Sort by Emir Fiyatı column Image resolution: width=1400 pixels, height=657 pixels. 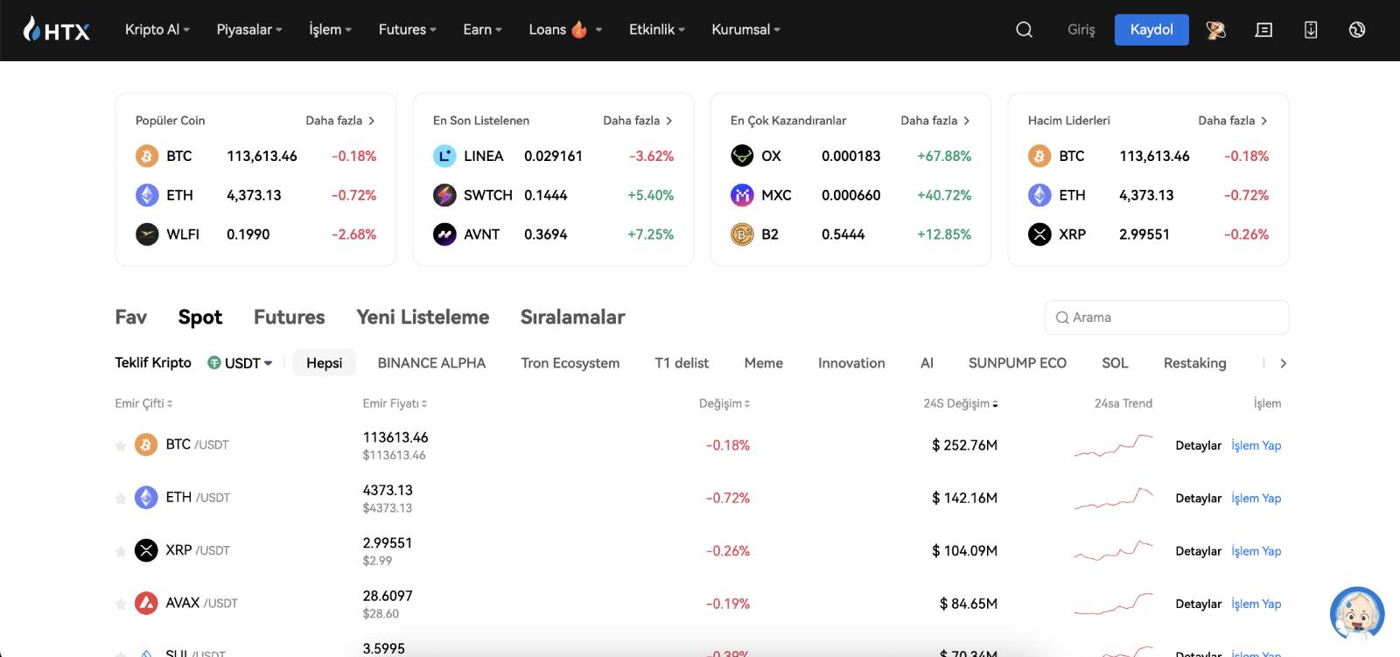tap(395, 403)
